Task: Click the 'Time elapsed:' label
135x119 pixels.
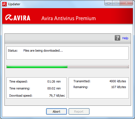Action: [18, 81]
